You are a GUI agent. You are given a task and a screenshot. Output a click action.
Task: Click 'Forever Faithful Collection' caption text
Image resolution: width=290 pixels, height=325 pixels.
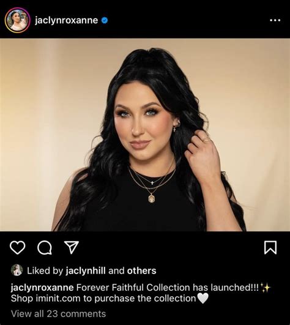click(x=133, y=288)
